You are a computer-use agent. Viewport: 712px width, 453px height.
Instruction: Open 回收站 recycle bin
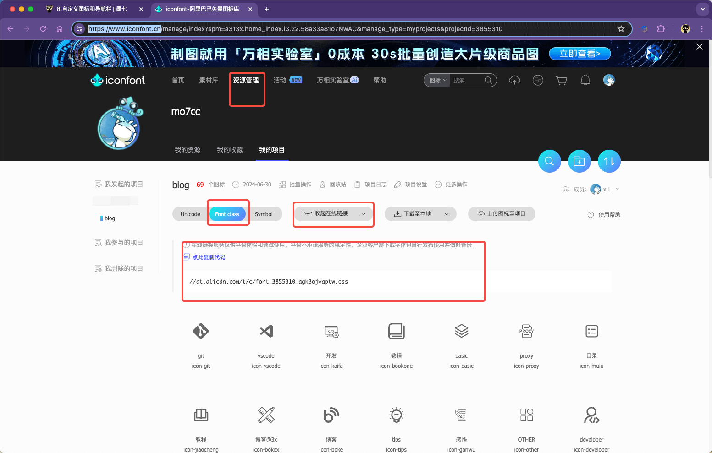333,185
